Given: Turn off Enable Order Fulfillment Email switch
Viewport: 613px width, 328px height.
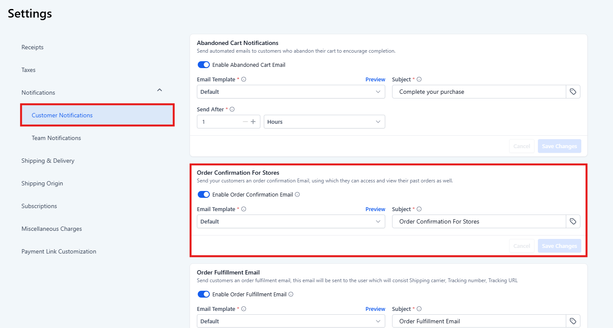Looking at the screenshot, I should click(x=203, y=295).
